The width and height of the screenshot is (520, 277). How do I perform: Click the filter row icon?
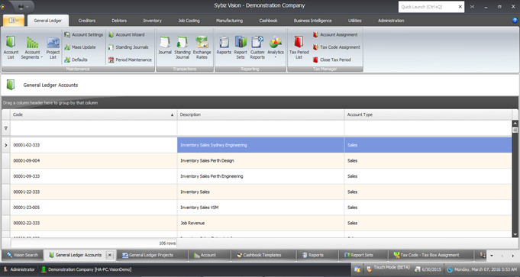[6, 128]
